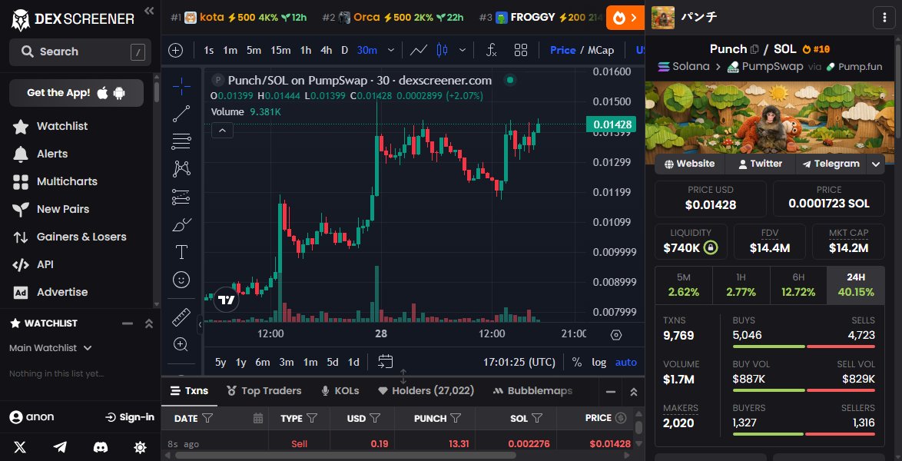The height and width of the screenshot is (461, 902).
Task: Collapse the Watchlist panel with double chevron
Action: [x=148, y=323]
